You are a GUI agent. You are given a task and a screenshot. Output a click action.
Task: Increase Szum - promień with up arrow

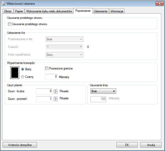[55, 98]
